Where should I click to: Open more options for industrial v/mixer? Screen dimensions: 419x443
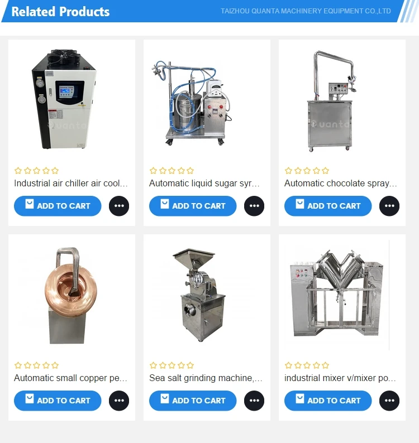pos(389,401)
